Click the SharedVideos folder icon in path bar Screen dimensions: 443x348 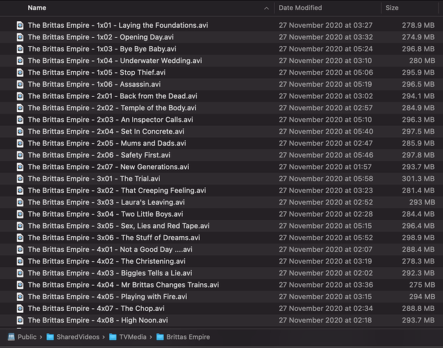point(50,337)
